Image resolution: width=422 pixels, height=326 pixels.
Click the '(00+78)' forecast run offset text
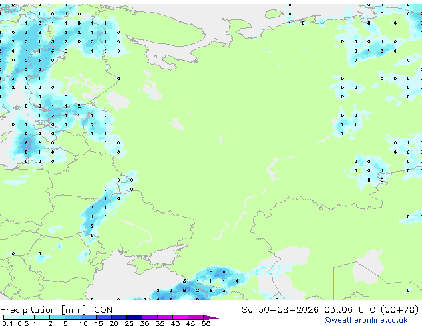[x=400, y=310]
